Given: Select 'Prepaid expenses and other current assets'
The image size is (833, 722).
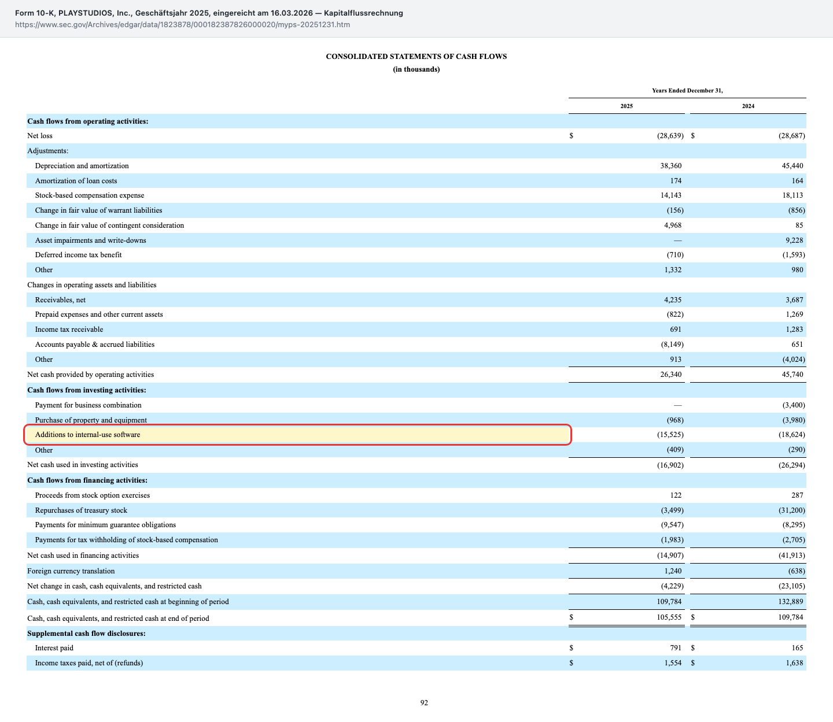Looking at the screenshot, I should 99,314.
